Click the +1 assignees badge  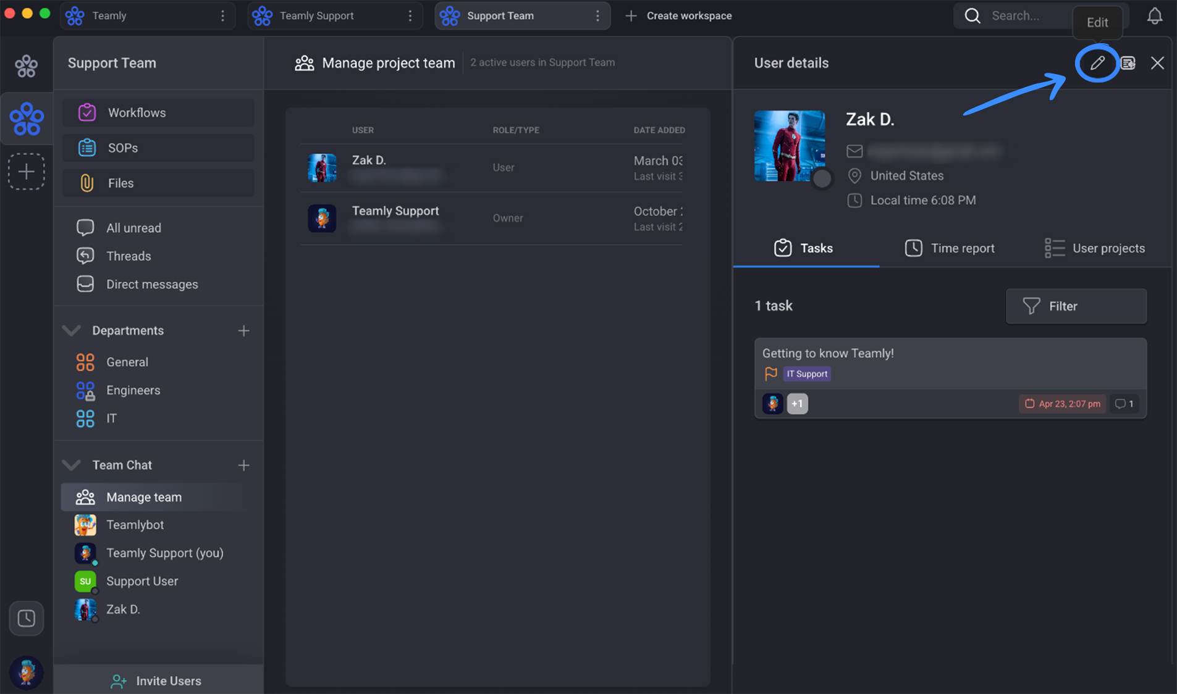(797, 404)
